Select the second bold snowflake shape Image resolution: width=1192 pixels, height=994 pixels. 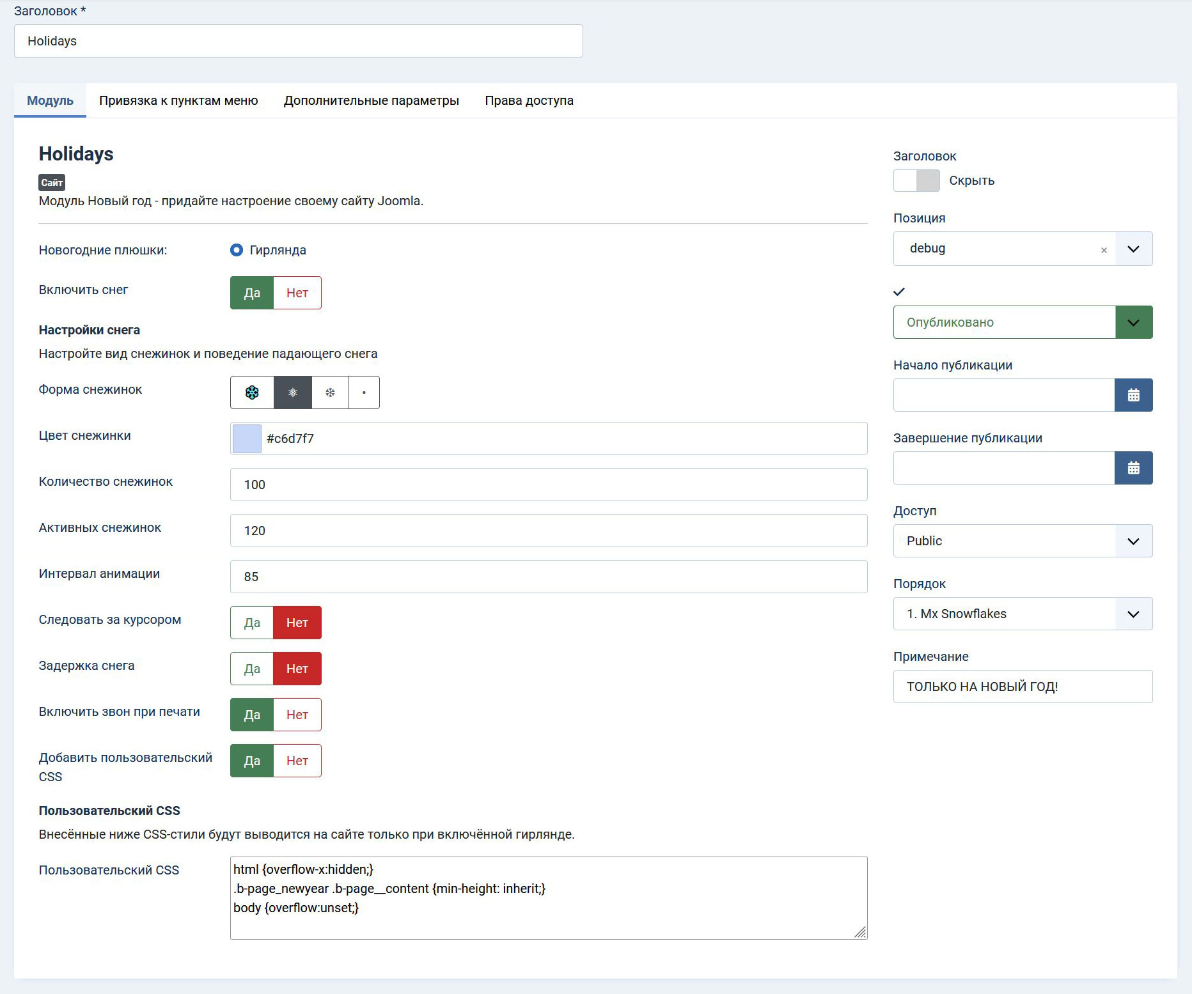pyautogui.click(x=292, y=392)
